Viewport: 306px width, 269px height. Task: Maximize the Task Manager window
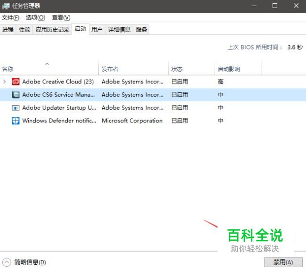[275, 6]
